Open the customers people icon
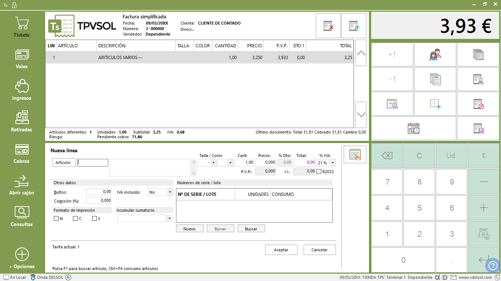The width and height of the screenshot is (501, 281). pyautogui.click(x=435, y=55)
